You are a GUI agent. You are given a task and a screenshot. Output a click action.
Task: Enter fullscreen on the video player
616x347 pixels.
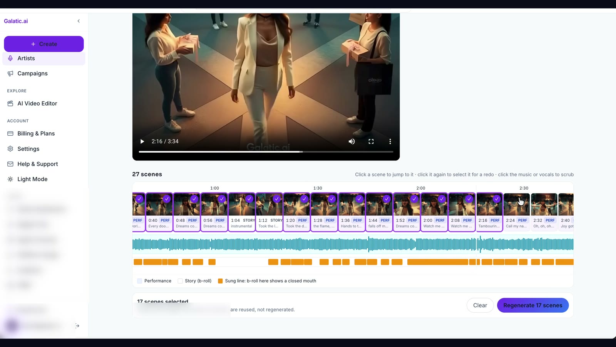[x=371, y=141]
